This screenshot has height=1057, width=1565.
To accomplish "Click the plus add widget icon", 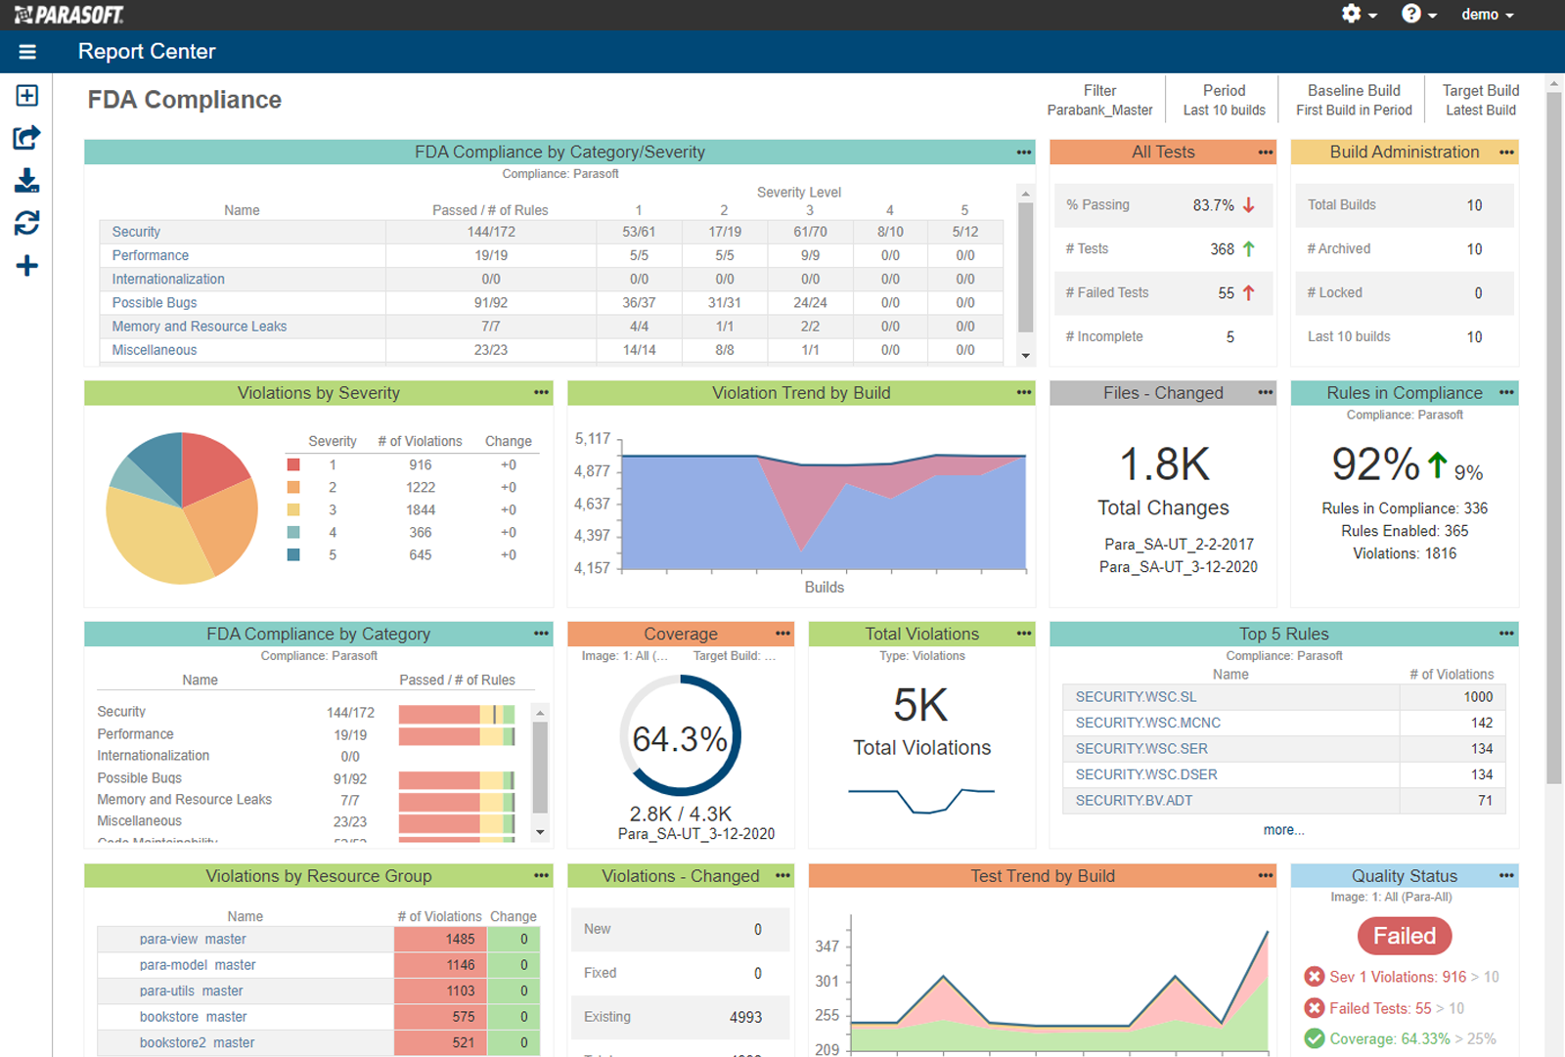I will click(x=27, y=266).
